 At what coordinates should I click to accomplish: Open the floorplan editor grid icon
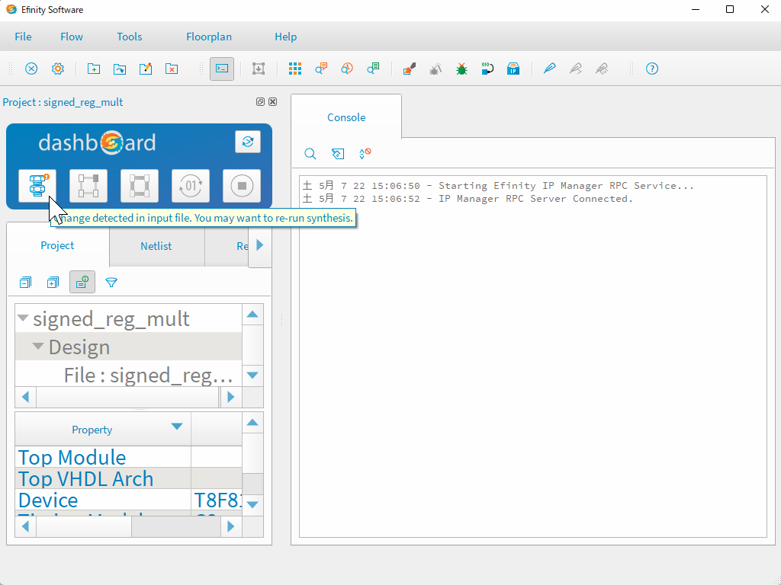point(295,69)
